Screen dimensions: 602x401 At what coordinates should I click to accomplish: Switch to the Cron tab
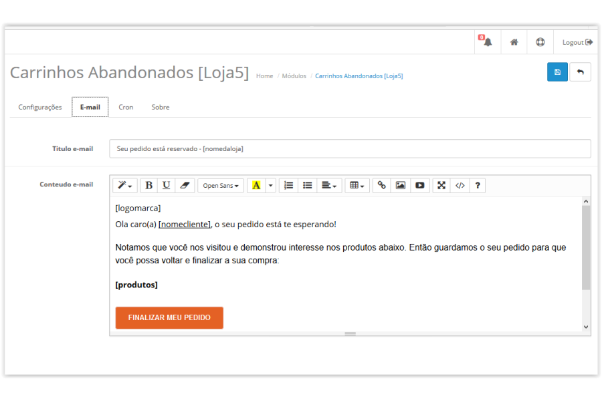[x=126, y=107]
